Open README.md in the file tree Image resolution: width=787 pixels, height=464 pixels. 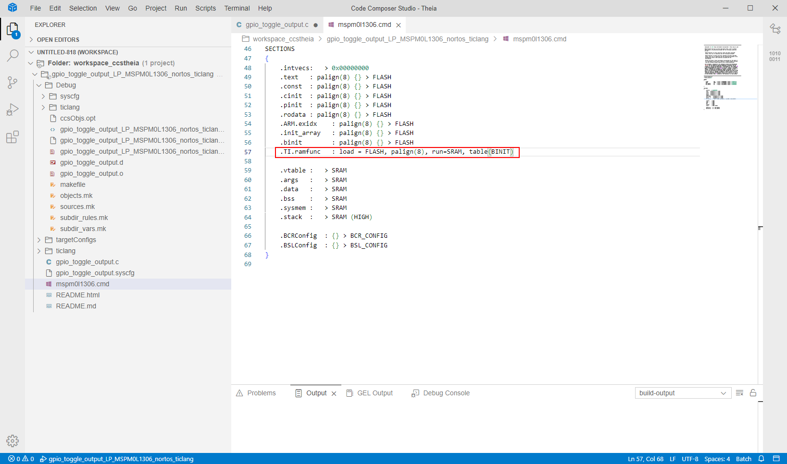point(76,306)
